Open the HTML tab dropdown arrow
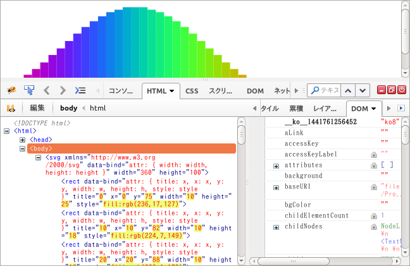The width and height of the screenshot is (410, 266). pyautogui.click(x=171, y=91)
